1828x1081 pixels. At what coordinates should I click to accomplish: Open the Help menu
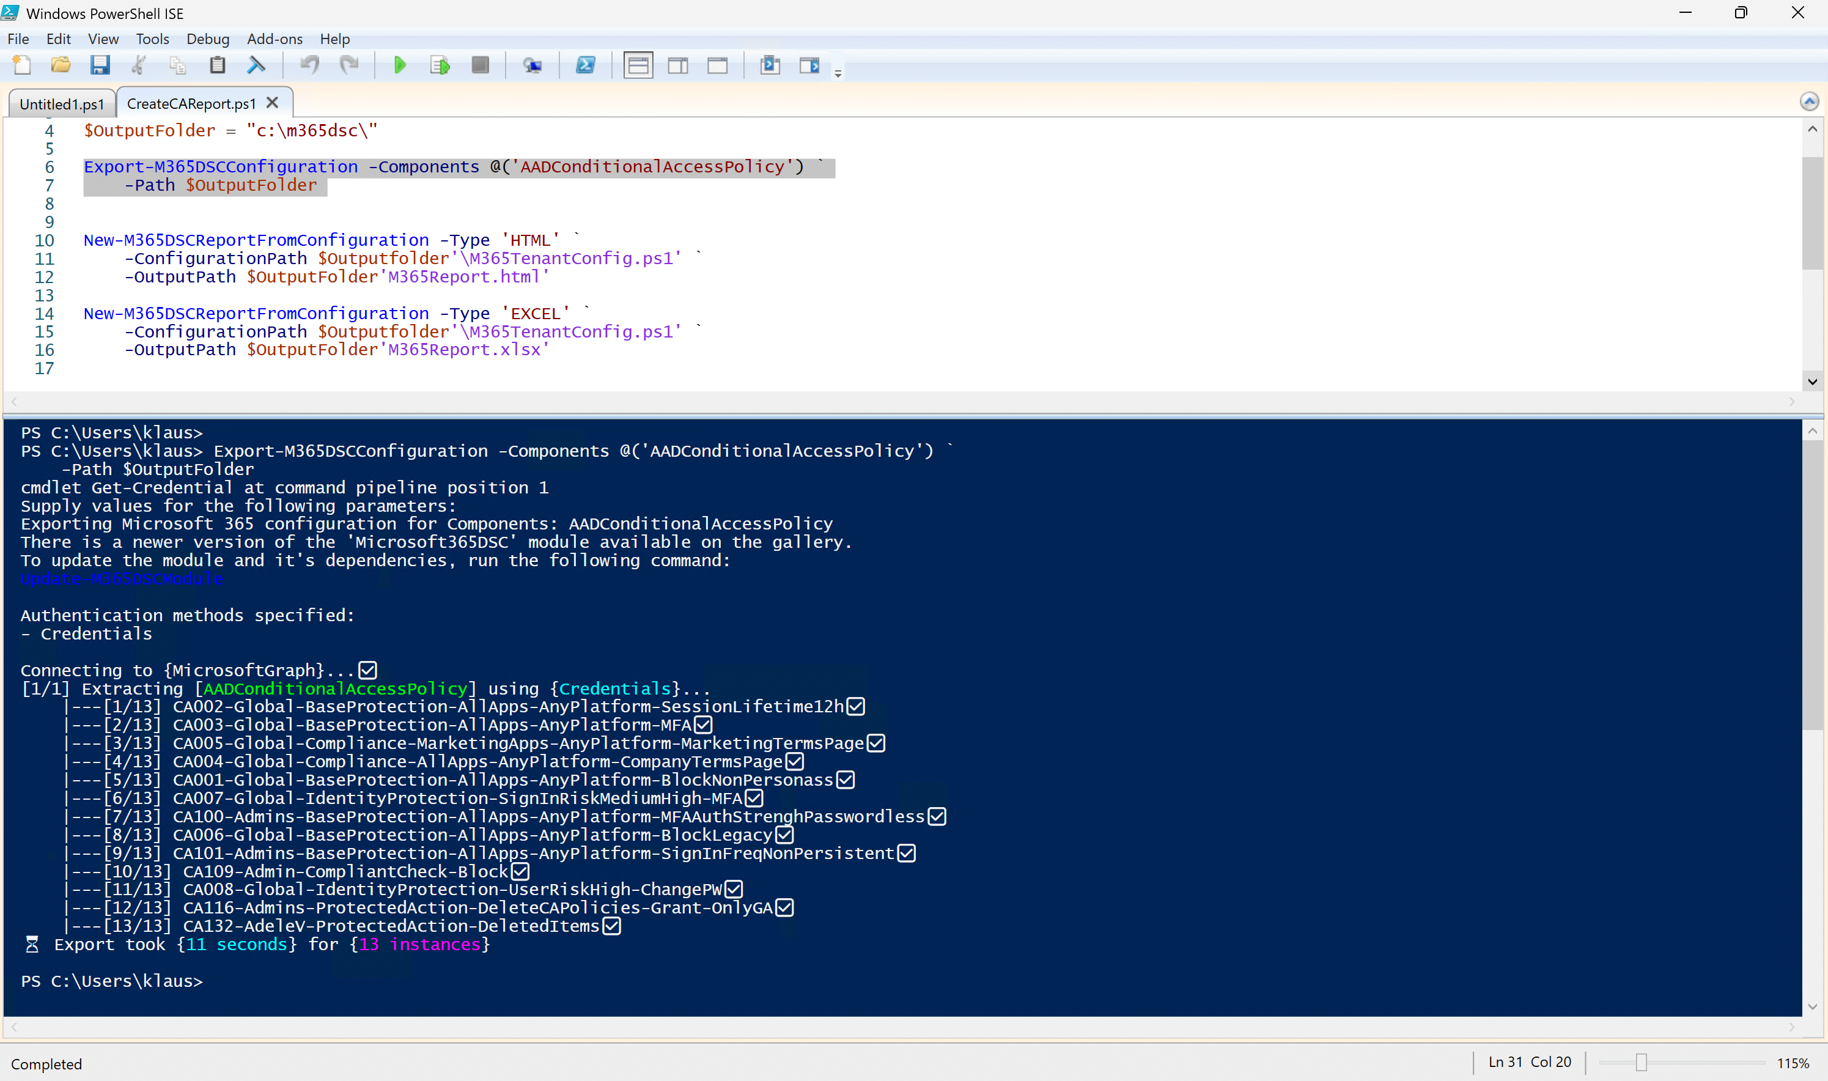coord(335,39)
